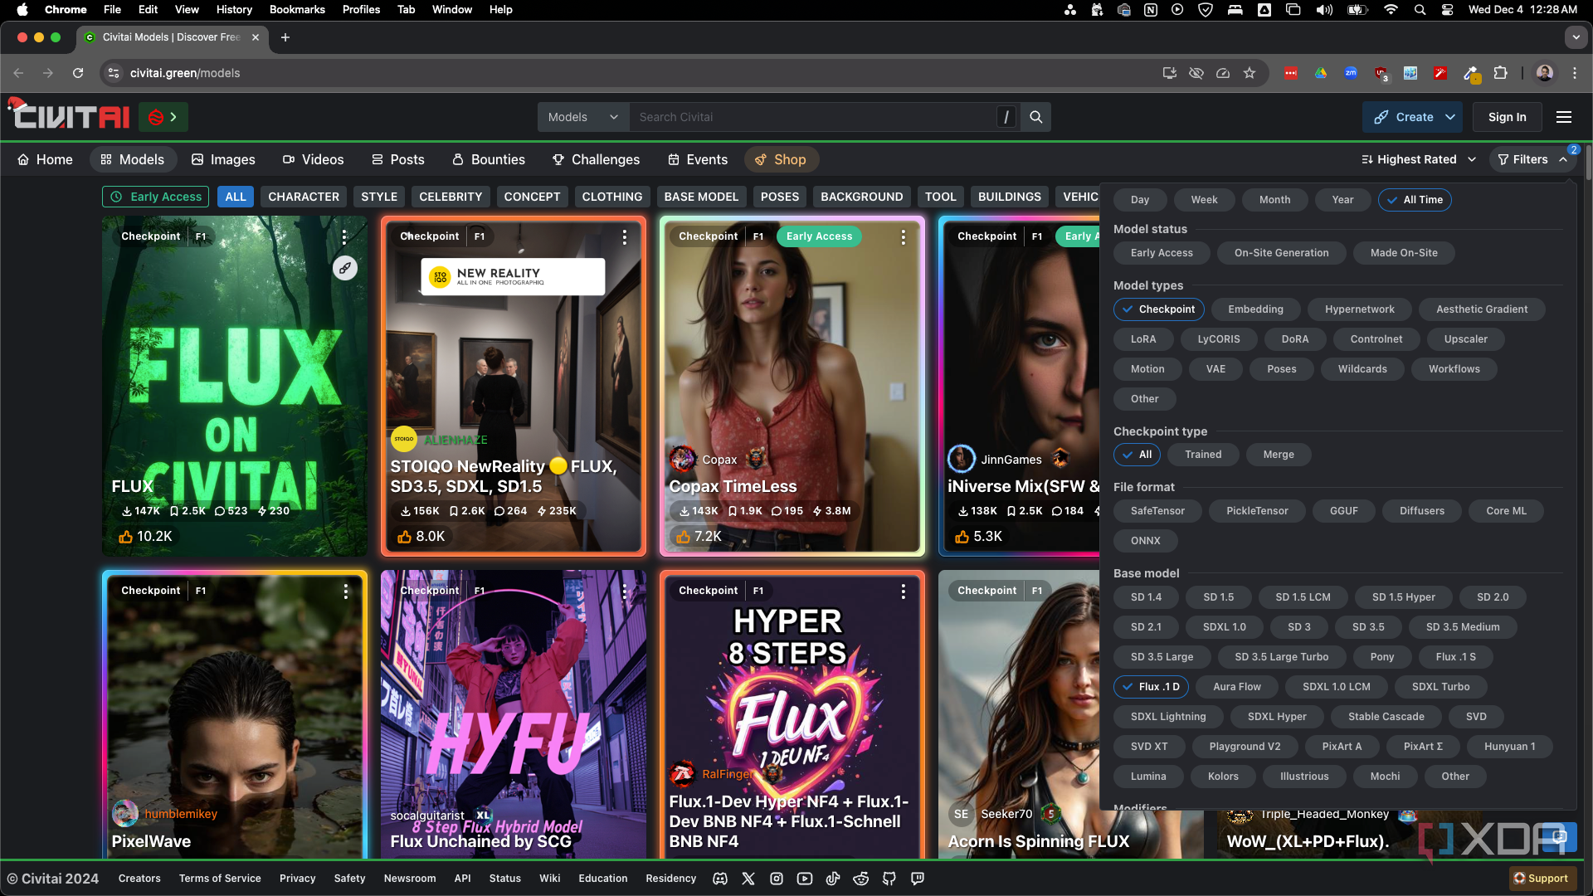Click the Sign In button
The image size is (1593, 896).
(1507, 117)
